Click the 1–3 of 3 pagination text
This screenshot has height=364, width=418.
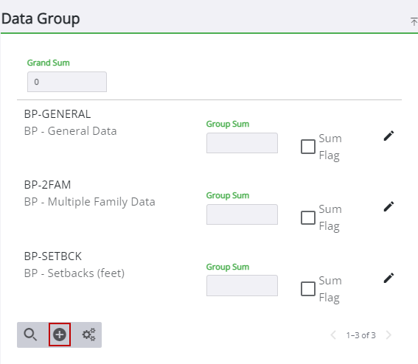[361, 335]
